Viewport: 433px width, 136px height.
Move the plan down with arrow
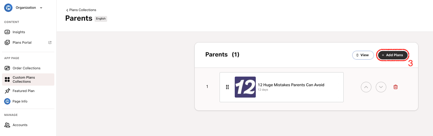point(381,87)
